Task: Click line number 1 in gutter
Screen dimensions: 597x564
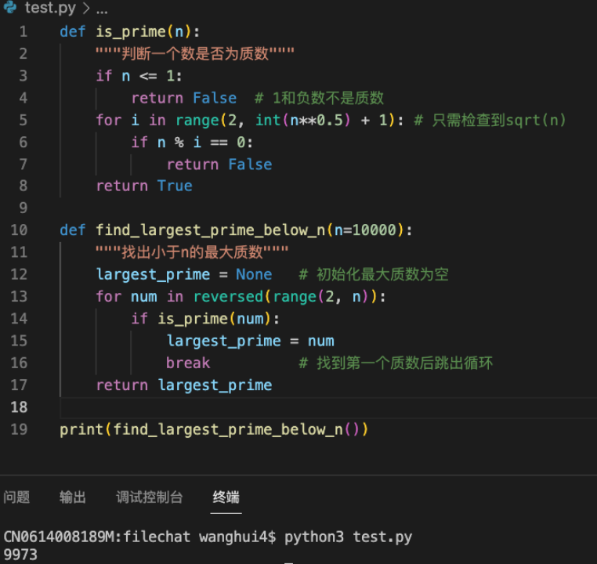Action: click(x=24, y=31)
